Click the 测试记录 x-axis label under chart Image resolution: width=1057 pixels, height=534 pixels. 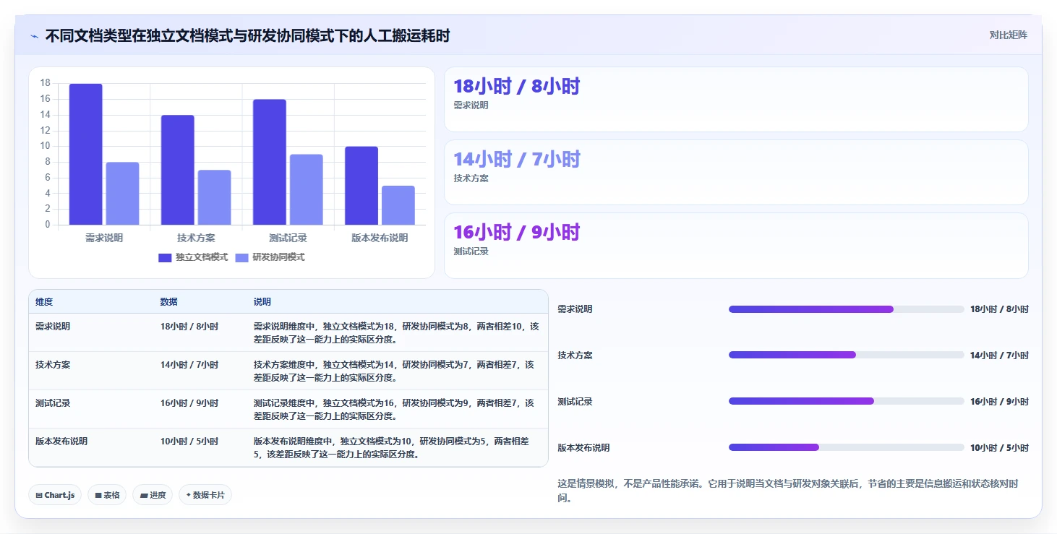click(288, 238)
